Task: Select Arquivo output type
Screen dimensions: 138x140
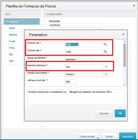Action: [x=22, y=22]
